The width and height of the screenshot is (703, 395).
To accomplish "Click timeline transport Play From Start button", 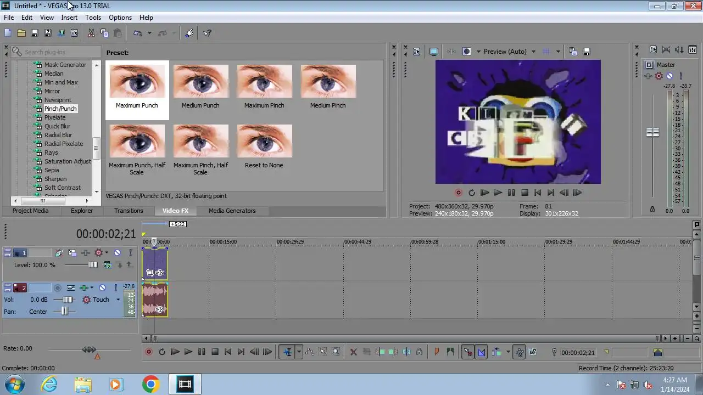I will (175, 352).
